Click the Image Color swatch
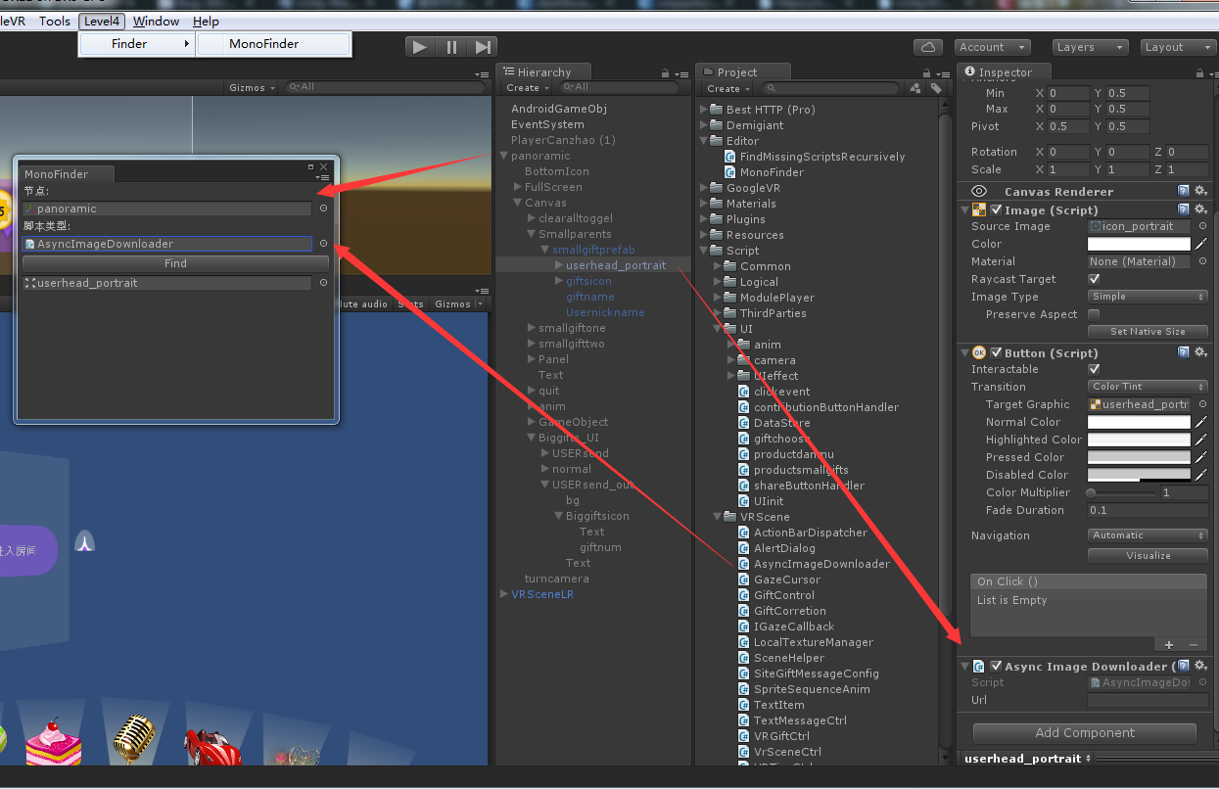Screen dimensions: 1219x789 (1140, 244)
